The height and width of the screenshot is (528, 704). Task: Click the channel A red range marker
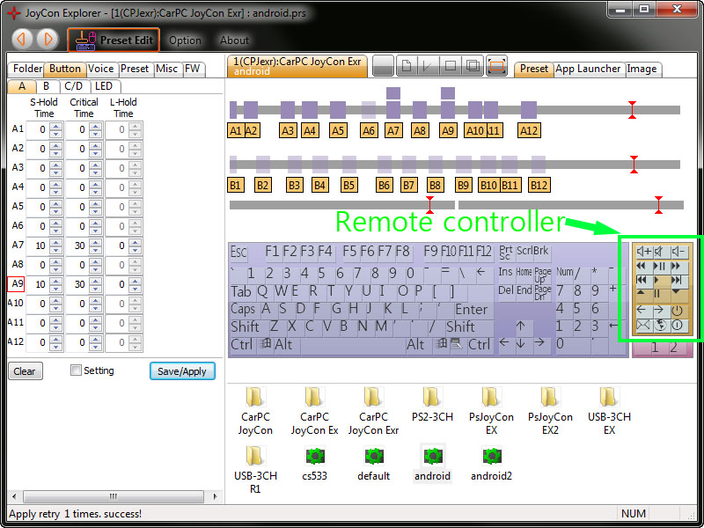(632, 110)
